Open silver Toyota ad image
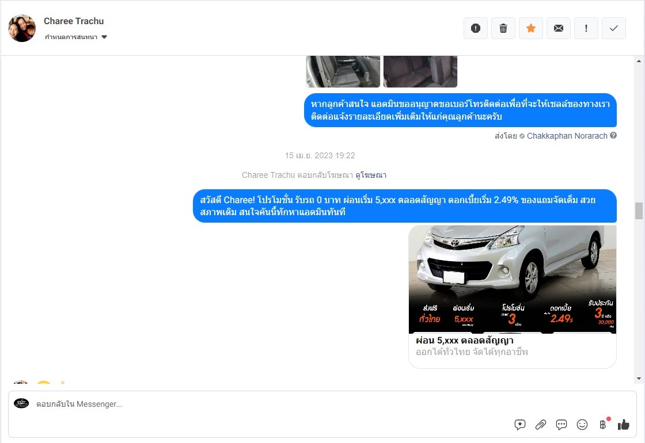Viewport: 645px width, 443px height. tap(512, 279)
